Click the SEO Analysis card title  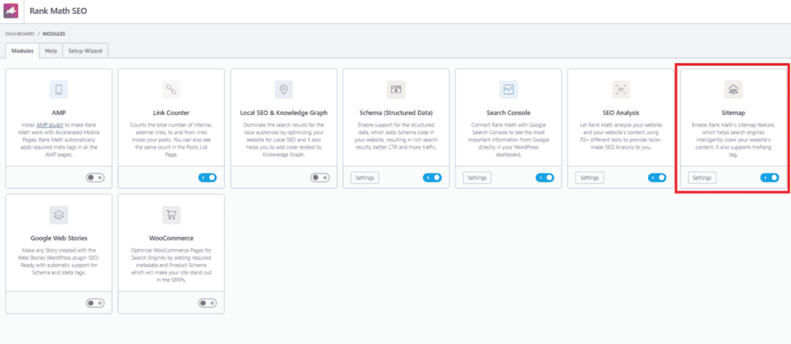pos(621,113)
